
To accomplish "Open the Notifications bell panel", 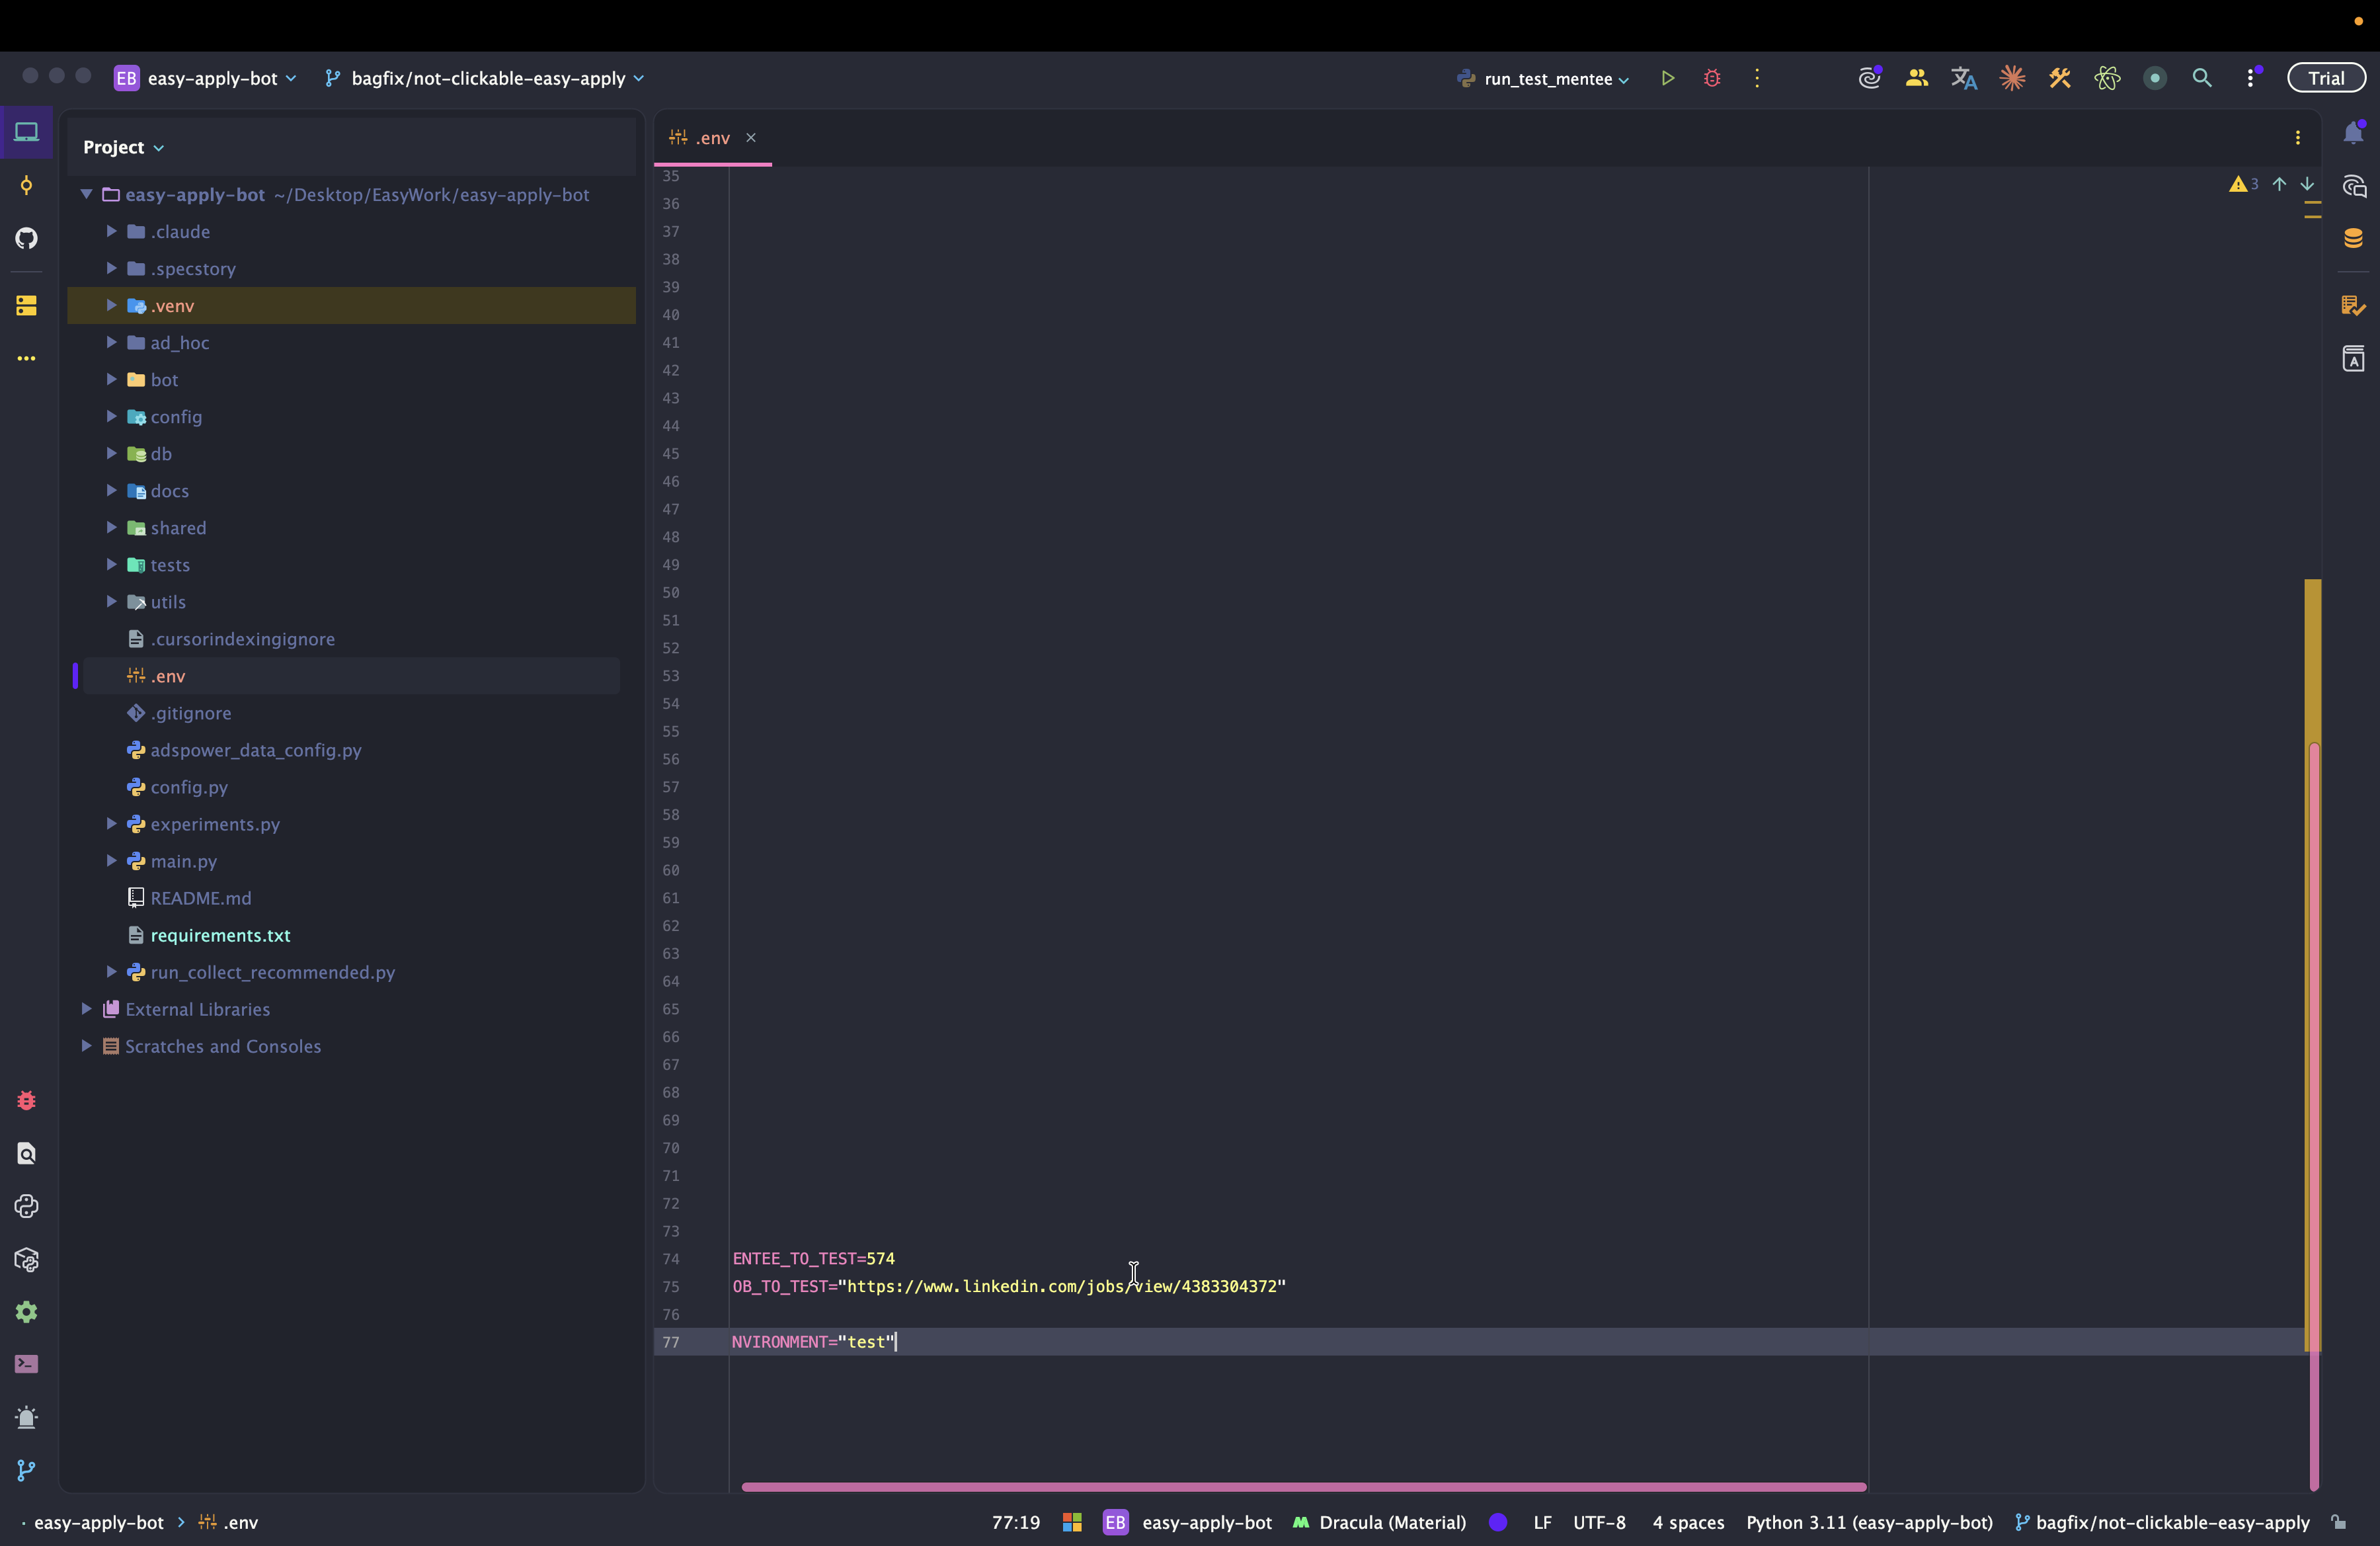I will click(x=2353, y=133).
